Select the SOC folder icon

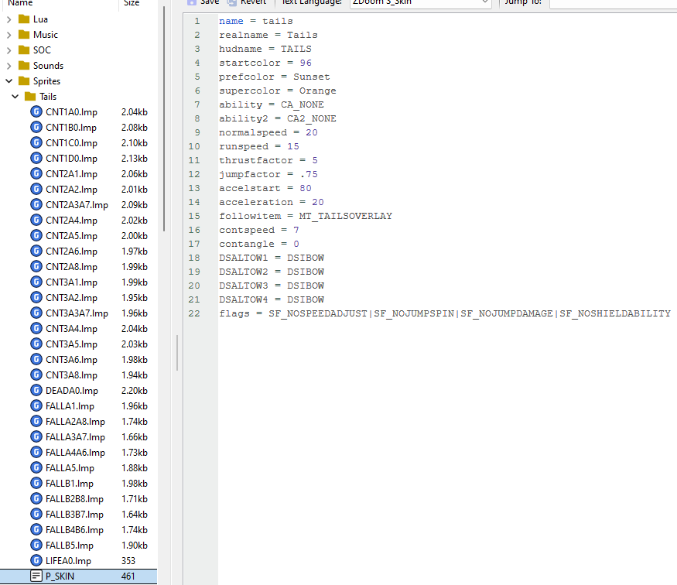(24, 50)
